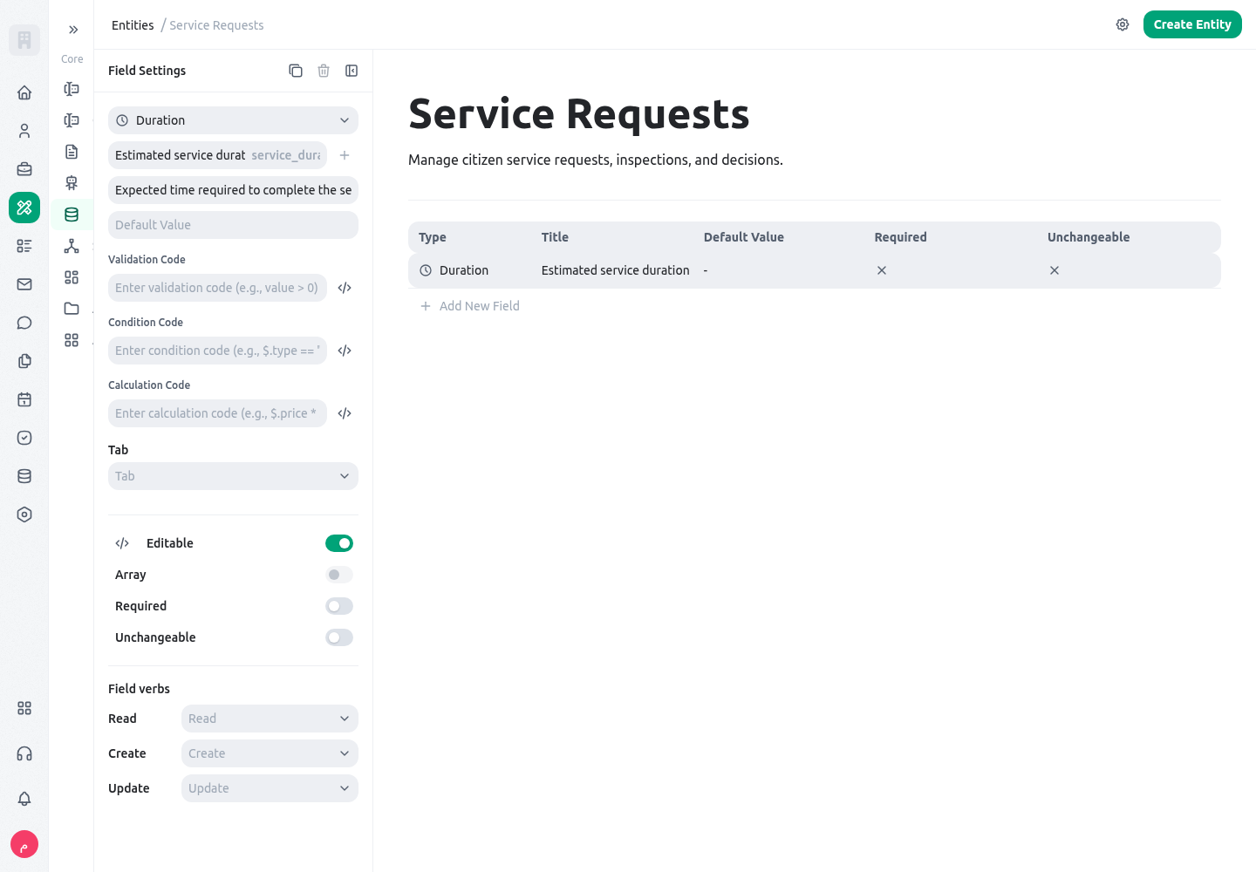Focus the Default Value input field
Screen dimensions: 1256x872
[x=233, y=225]
